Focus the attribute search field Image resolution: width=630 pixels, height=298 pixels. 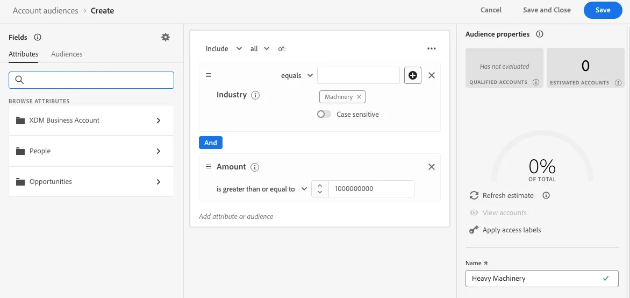[91, 80]
